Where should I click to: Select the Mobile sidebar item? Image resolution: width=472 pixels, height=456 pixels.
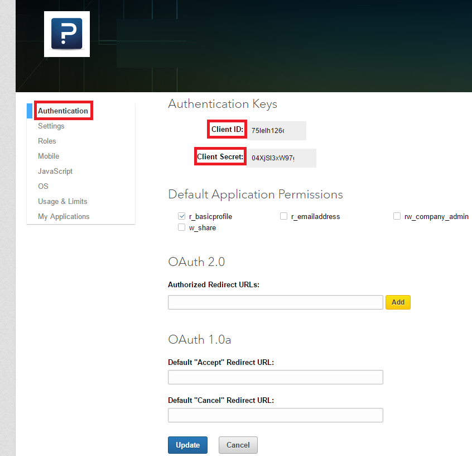coord(49,156)
